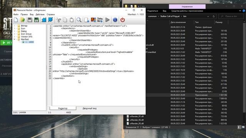Open the Справка menu
Image resolution: width=246 pixels, height=138 pixels.
click(x=51, y=15)
